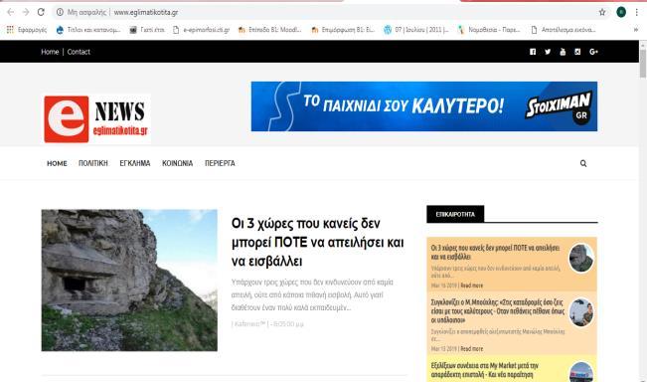647x382 pixels.
Task: Open site security info icon
Action: pos(60,12)
